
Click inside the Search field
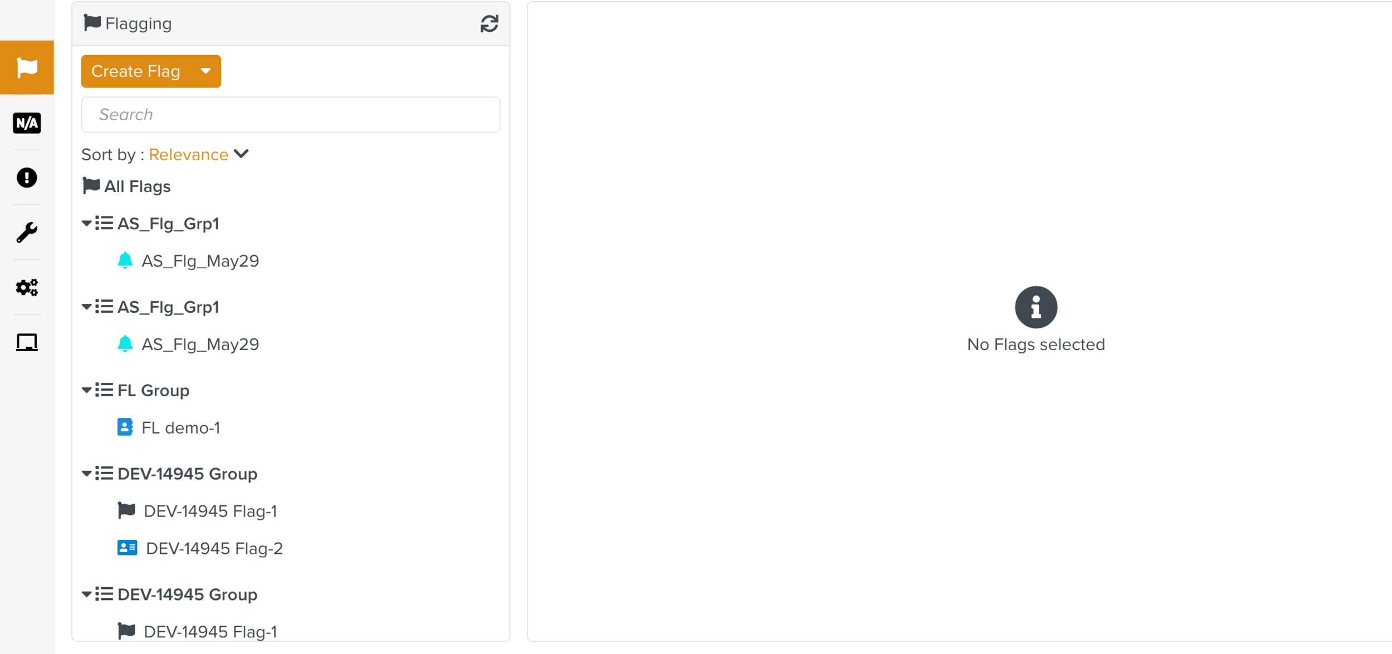290,114
